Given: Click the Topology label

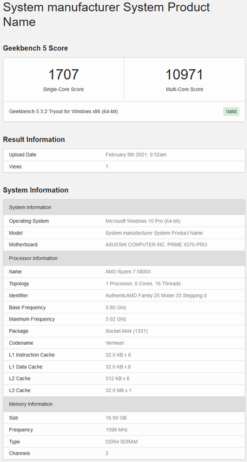Looking at the screenshot, I should pos(19,284).
